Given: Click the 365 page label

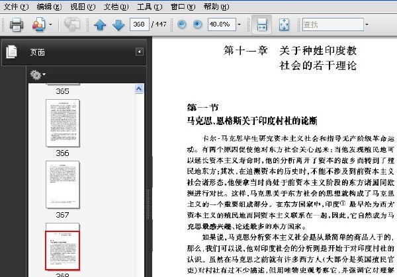Looking at the screenshot, I should click(63, 91).
